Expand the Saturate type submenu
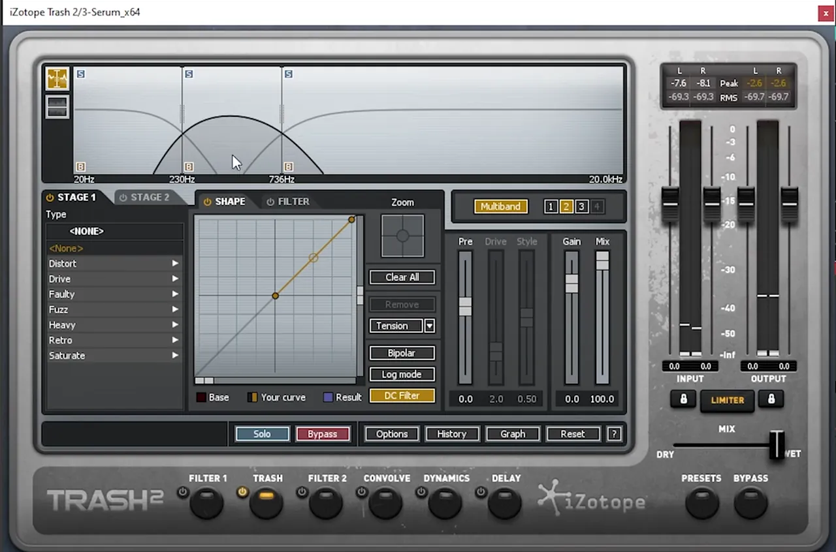Screen dimensions: 836x552 [114, 356]
